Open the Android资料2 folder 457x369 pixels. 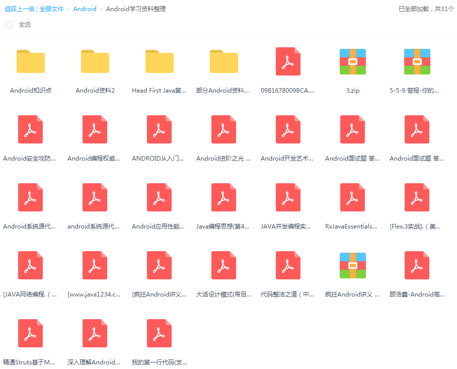95,61
